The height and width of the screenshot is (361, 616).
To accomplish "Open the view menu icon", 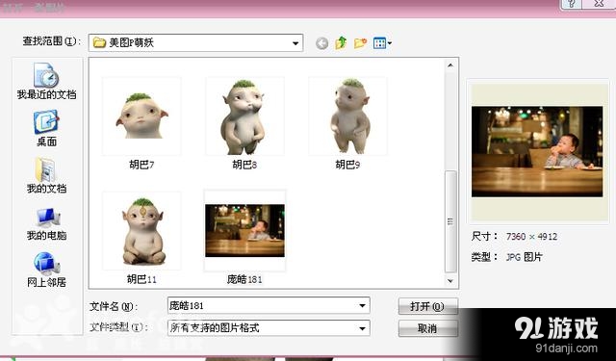I will (382, 42).
